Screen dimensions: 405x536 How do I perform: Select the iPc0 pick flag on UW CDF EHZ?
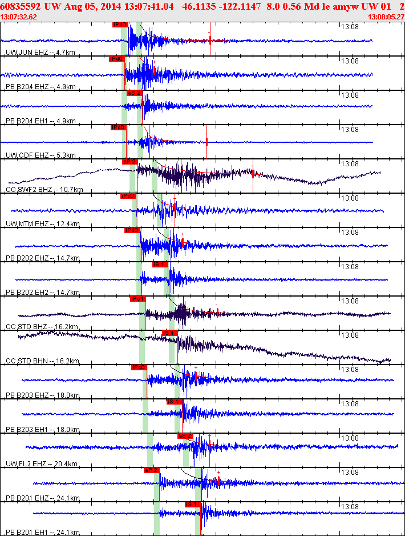click(119, 127)
